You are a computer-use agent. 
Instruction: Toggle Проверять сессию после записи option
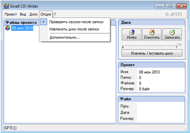[75, 22]
